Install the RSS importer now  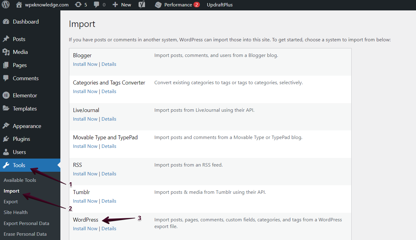click(x=85, y=174)
